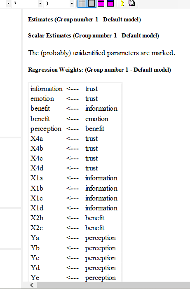Select row Ye <--- perception

pos(75,277)
